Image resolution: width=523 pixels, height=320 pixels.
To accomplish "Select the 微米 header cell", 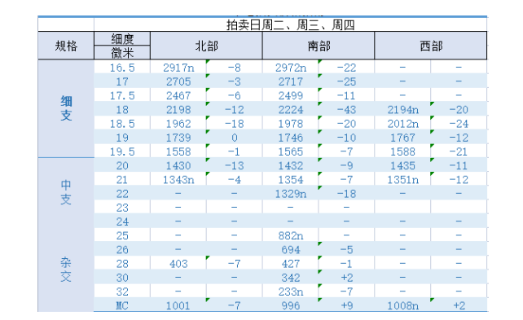I will pos(122,53).
